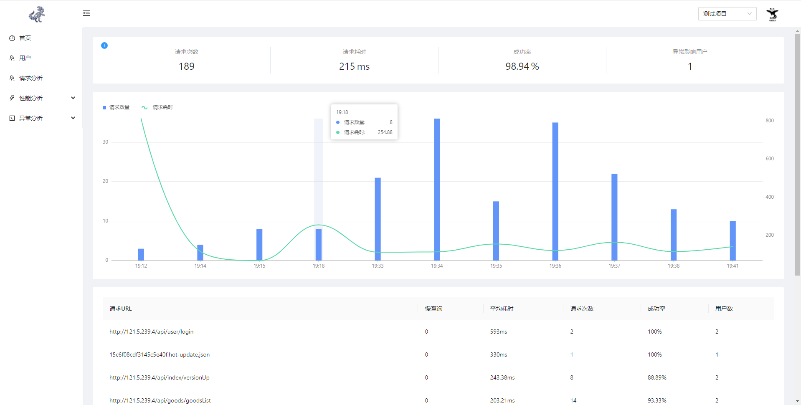The height and width of the screenshot is (405, 801).
Task: Click the 首页 dashboard icon
Action: point(12,38)
